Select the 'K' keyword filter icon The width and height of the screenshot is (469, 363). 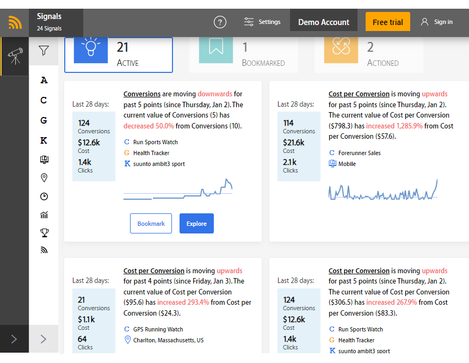(x=44, y=140)
